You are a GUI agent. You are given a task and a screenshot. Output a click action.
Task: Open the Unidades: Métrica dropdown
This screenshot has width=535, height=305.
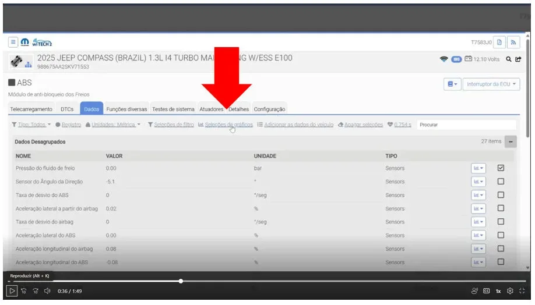(113, 125)
